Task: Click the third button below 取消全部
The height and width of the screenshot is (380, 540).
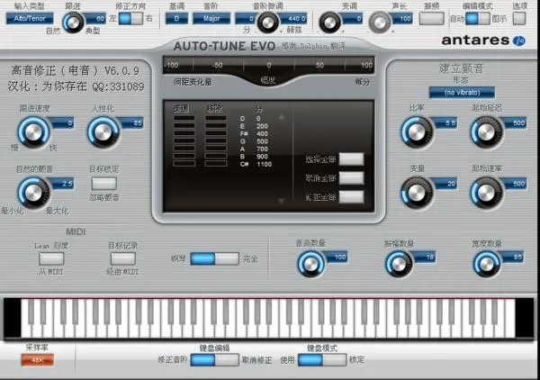Action: click(352, 197)
